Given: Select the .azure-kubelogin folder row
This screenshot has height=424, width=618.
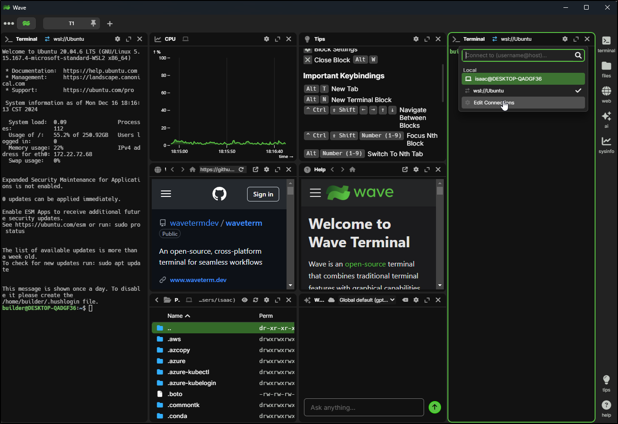Looking at the screenshot, I should [x=223, y=383].
